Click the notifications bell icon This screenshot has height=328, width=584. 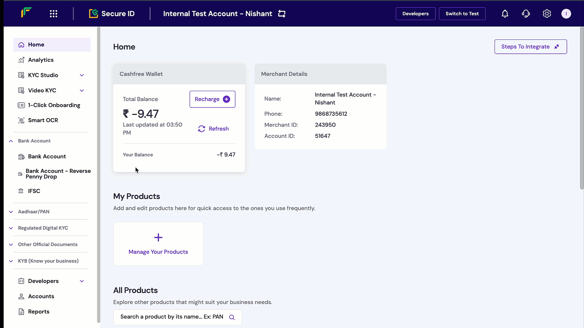[x=505, y=14]
